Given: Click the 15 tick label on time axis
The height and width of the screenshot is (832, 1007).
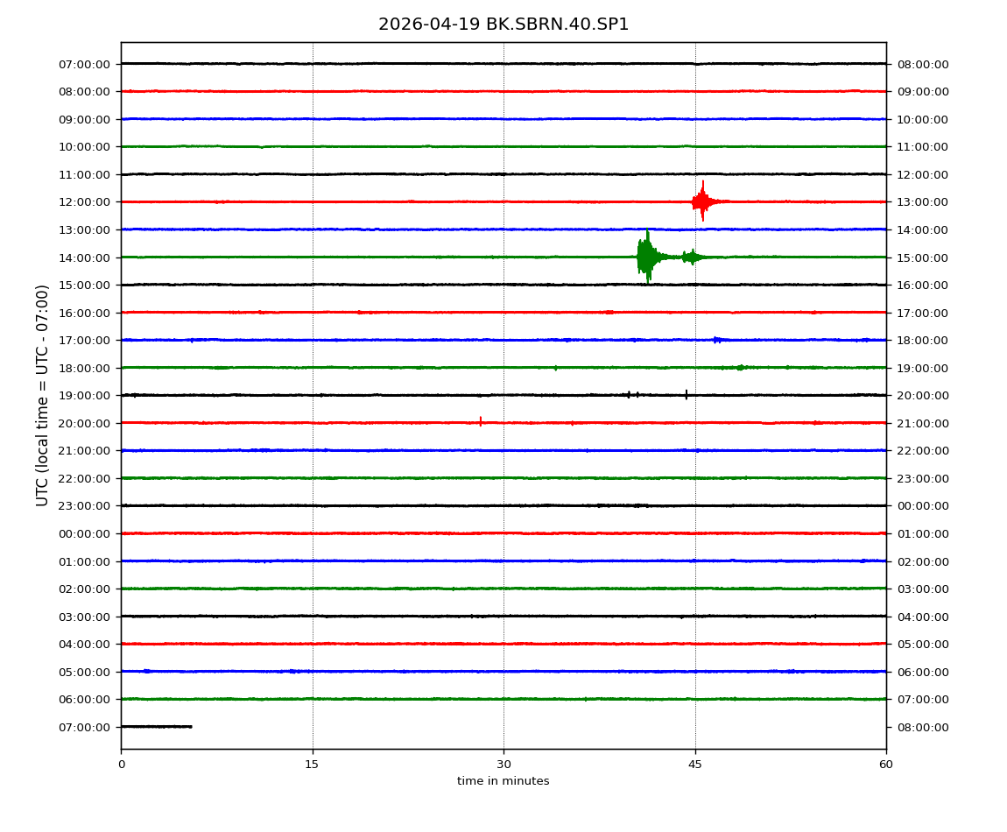Looking at the screenshot, I should (x=312, y=765).
